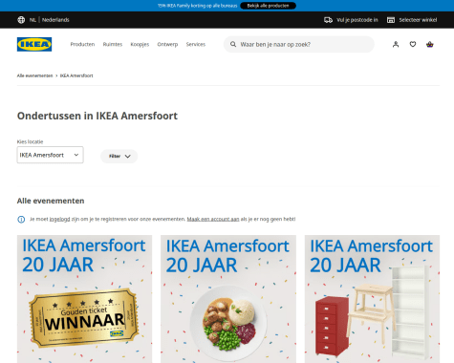Click the IKEA logo
Image resolution: width=454 pixels, height=363 pixels.
34,44
